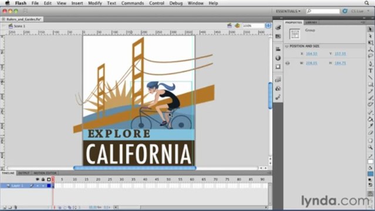Switch to the Library tab
The width and height of the screenshot is (375, 211).
click(x=311, y=22)
